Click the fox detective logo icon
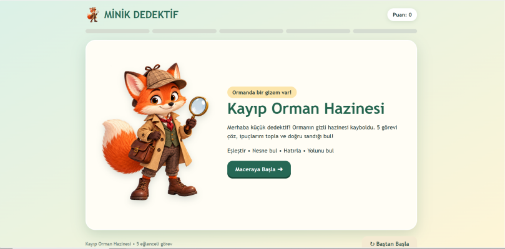The image size is (505, 249). tap(93, 15)
